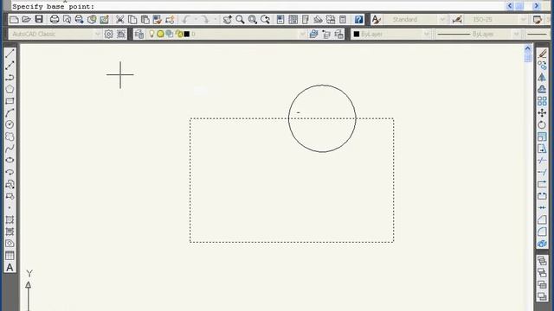Open the Layer Properties Manager

[x=139, y=34]
